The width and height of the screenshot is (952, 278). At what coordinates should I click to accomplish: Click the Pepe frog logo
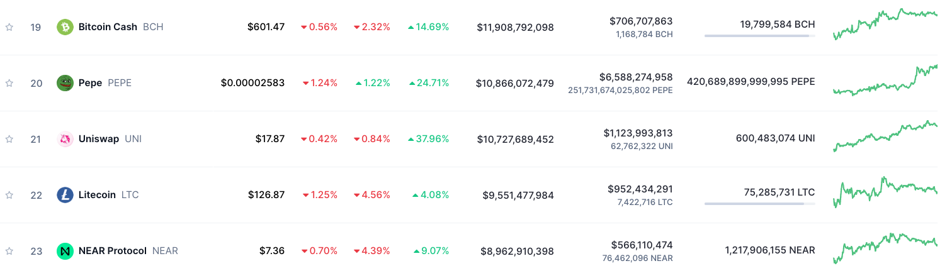[x=65, y=83]
